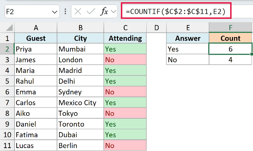The width and height of the screenshot is (253, 151).
Task: Select the London city cell
Action: coord(80,60)
